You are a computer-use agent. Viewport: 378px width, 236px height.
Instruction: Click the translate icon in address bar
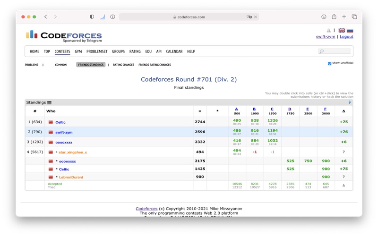[x=249, y=17]
